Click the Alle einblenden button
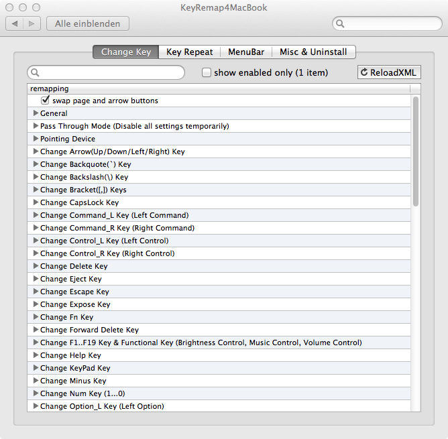 coord(88,23)
